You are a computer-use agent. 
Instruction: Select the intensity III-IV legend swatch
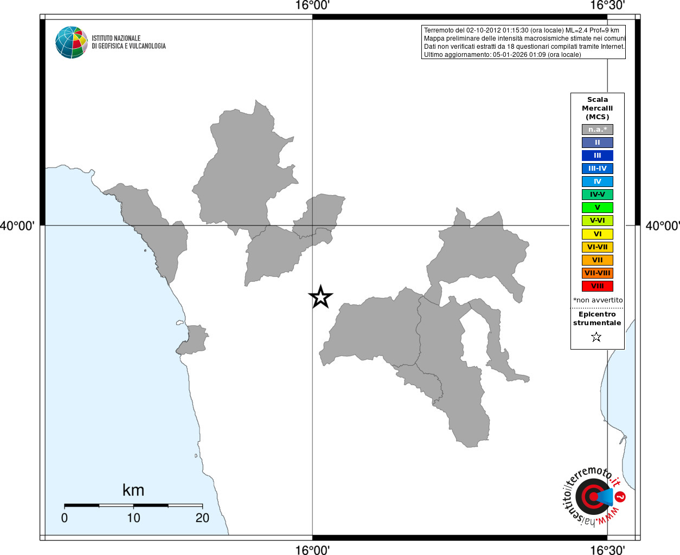coord(598,169)
